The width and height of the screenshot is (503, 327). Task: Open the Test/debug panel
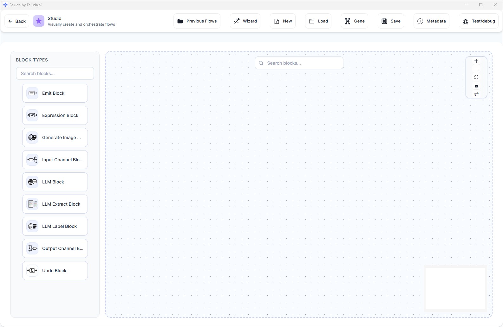pos(479,21)
